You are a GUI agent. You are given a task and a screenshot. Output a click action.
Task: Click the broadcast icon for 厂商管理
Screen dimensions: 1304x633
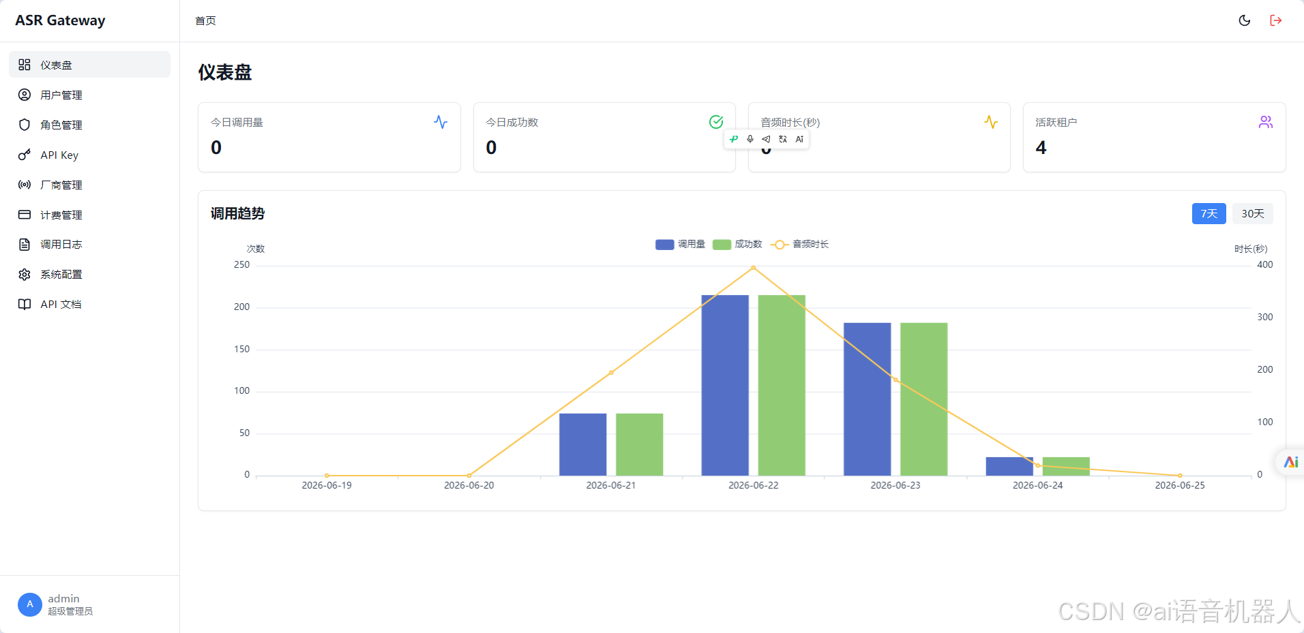point(25,185)
